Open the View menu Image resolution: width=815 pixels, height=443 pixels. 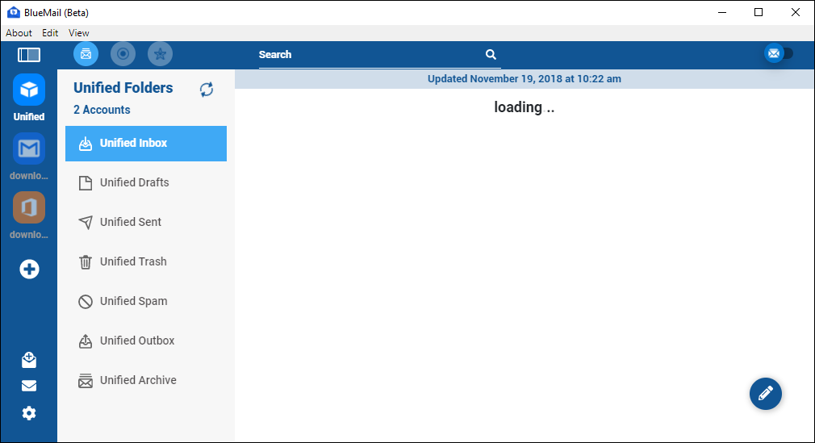78,33
